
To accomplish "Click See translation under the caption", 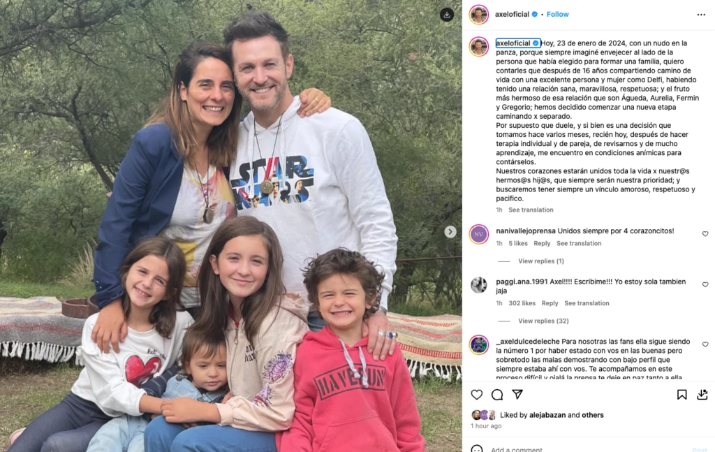I will coord(531,210).
